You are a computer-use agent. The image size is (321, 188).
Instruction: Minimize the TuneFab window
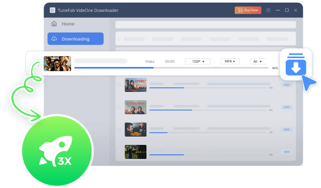(278, 10)
